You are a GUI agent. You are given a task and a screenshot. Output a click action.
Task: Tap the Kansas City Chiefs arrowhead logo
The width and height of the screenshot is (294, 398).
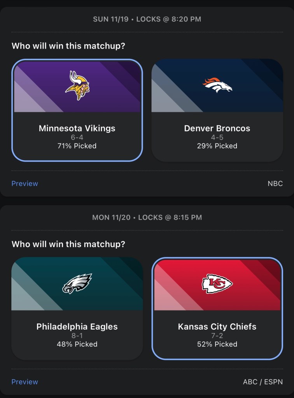217,284
